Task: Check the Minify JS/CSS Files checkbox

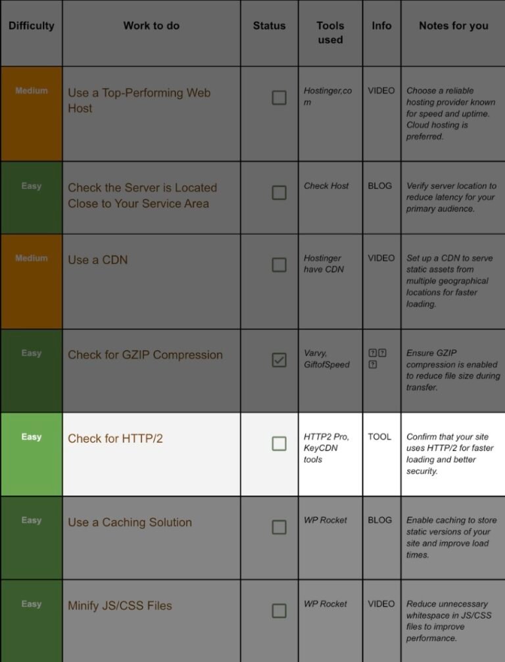Action: click(279, 611)
